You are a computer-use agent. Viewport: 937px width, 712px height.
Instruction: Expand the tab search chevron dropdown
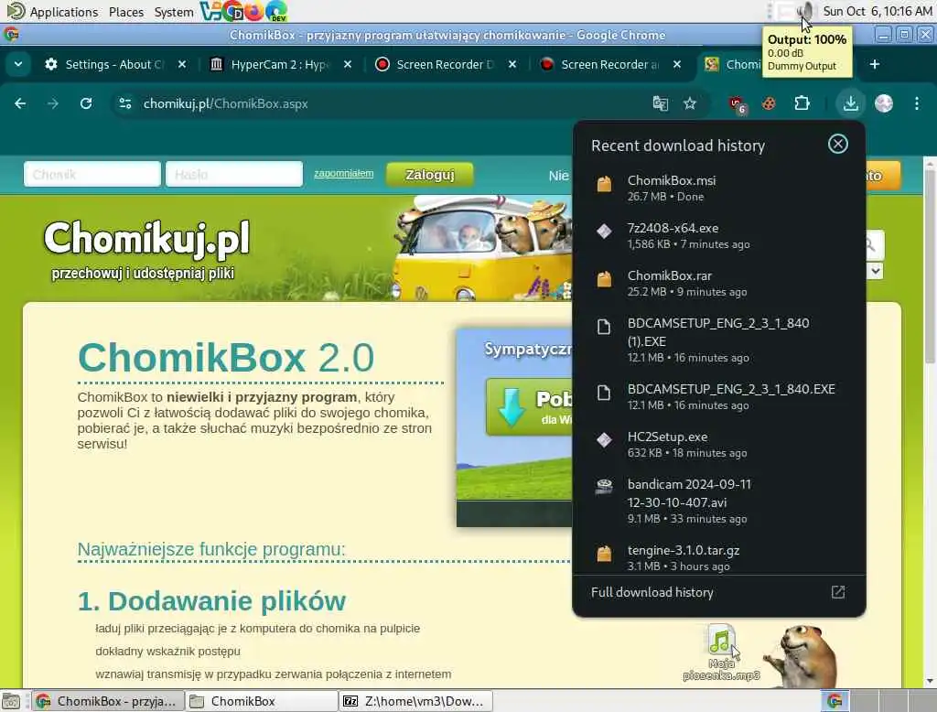(18, 64)
